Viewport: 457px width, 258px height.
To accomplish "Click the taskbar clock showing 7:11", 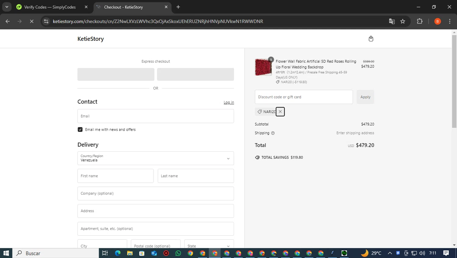I will click(x=433, y=253).
